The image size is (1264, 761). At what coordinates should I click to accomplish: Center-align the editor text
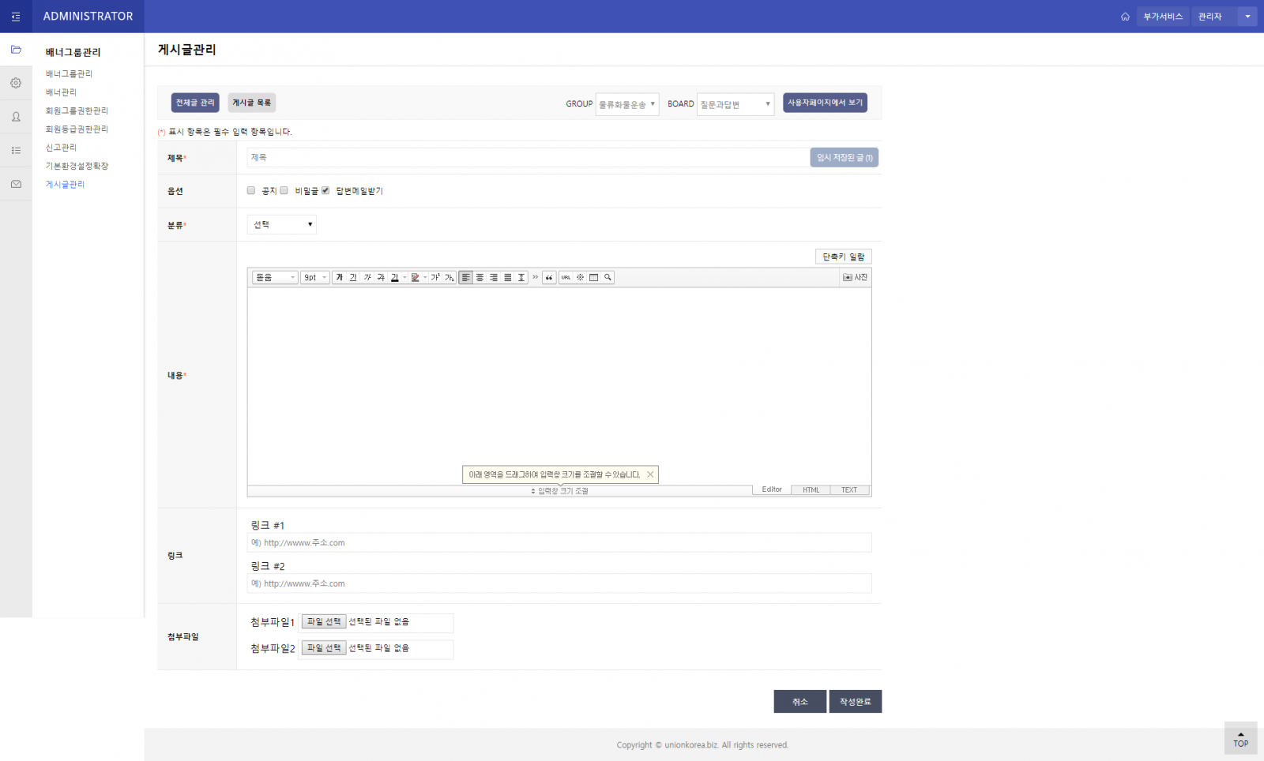(480, 277)
